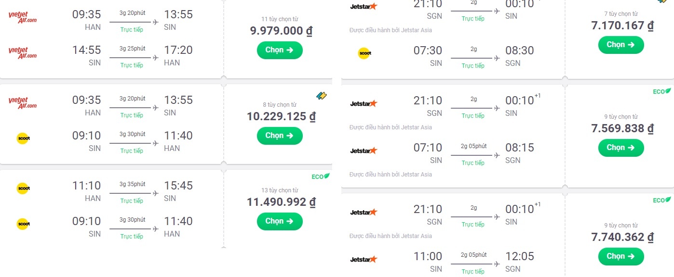Click the Jetstar logo on the 11:00 SIN flight
674x277 pixels.
tap(364, 259)
